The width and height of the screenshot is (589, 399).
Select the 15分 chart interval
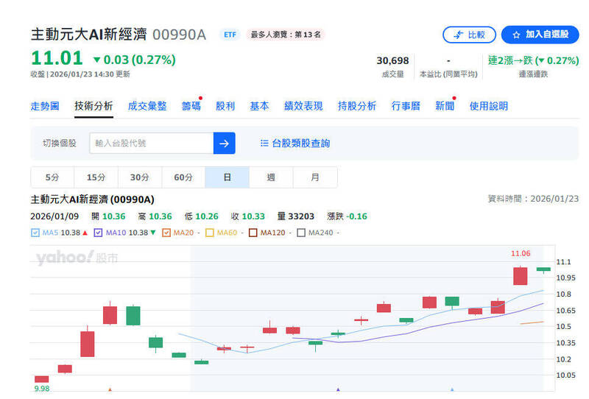96,177
